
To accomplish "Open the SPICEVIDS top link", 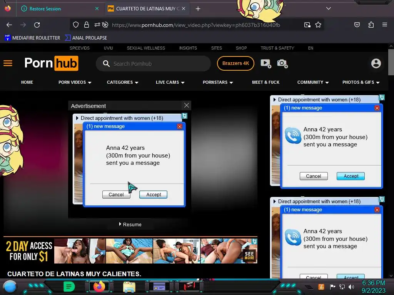I will tap(79, 48).
